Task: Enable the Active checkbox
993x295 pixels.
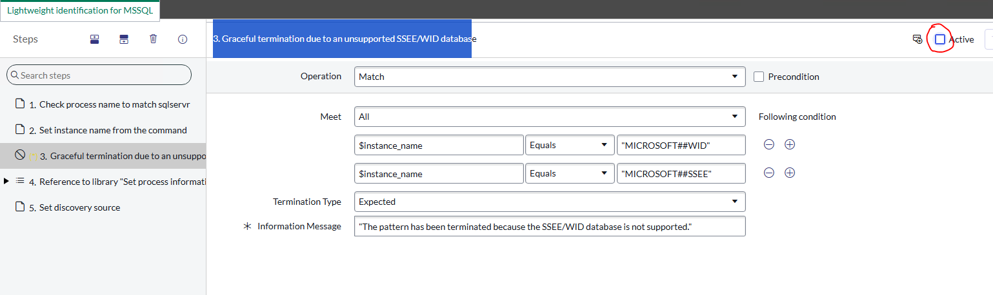Action: (940, 39)
